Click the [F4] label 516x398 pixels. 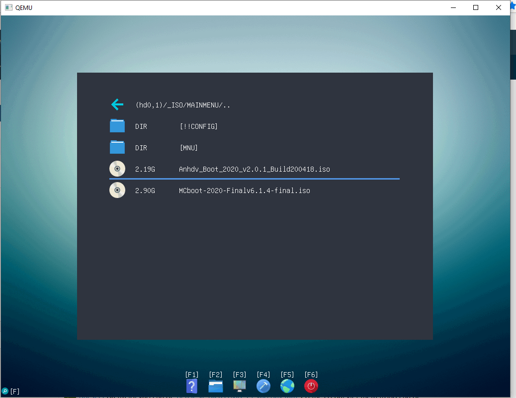click(263, 375)
